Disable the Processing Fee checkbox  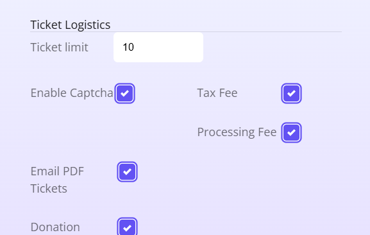tap(291, 132)
